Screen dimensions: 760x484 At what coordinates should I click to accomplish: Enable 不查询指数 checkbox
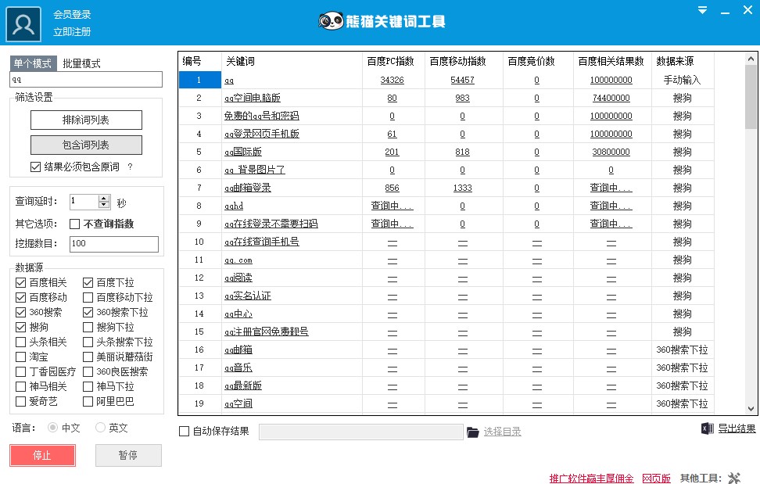coord(74,224)
